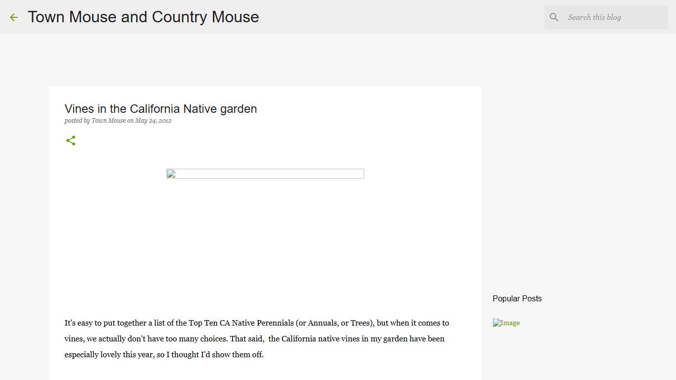Open the Town Mouse and Country Mouse blog title
Viewport: 676px width, 380px height.
pos(144,17)
